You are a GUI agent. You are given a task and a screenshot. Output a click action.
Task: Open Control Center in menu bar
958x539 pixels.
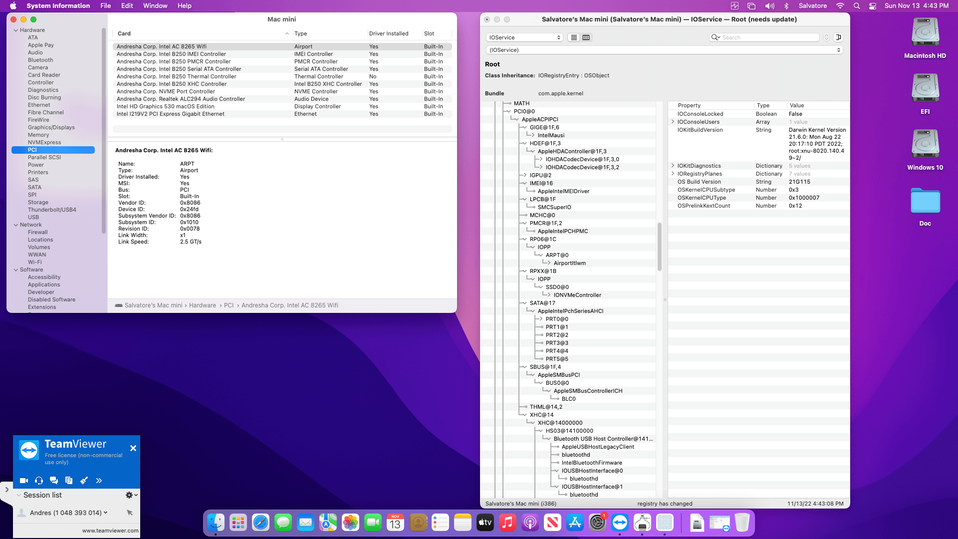[x=873, y=5]
